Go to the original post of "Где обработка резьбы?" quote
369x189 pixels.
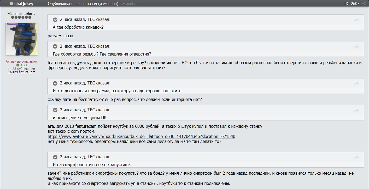click(356, 47)
